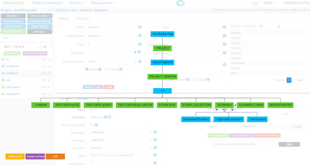Screen dimensions: 310x165
Task: Open the mail envelope icon in header
Action: point(255,3)
